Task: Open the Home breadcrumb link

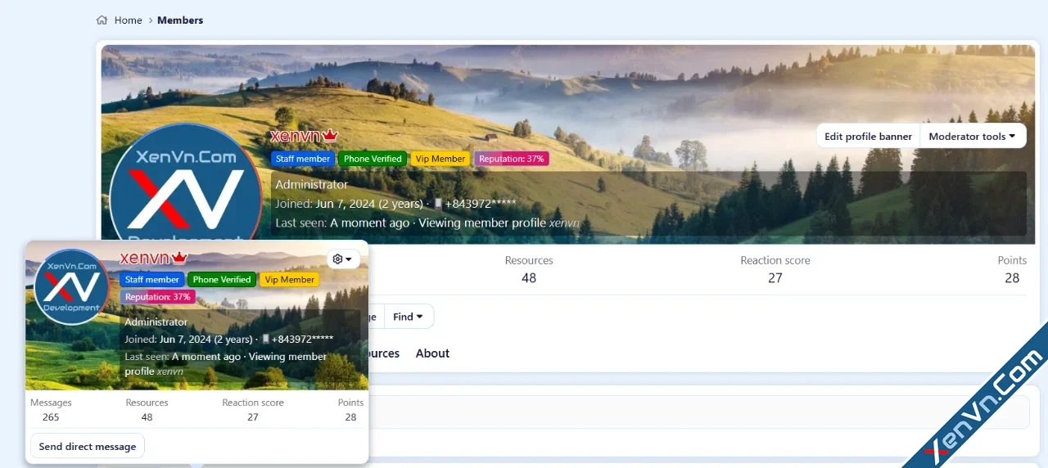Action: 128,20
